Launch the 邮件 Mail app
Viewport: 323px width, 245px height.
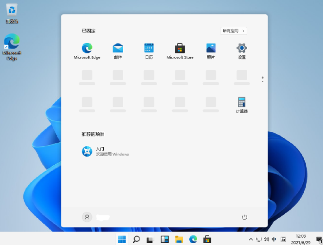[118, 51]
